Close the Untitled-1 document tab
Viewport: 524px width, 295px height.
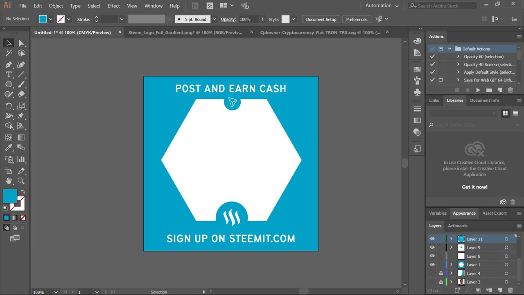120,32
